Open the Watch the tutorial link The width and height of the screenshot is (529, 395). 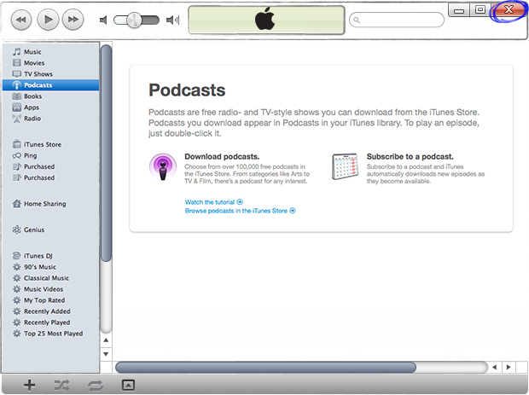coord(214,202)
